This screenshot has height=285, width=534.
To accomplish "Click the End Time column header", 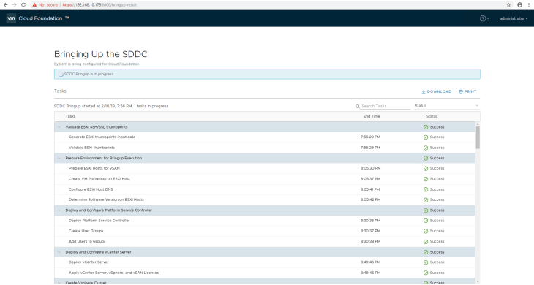I will 371,116.
